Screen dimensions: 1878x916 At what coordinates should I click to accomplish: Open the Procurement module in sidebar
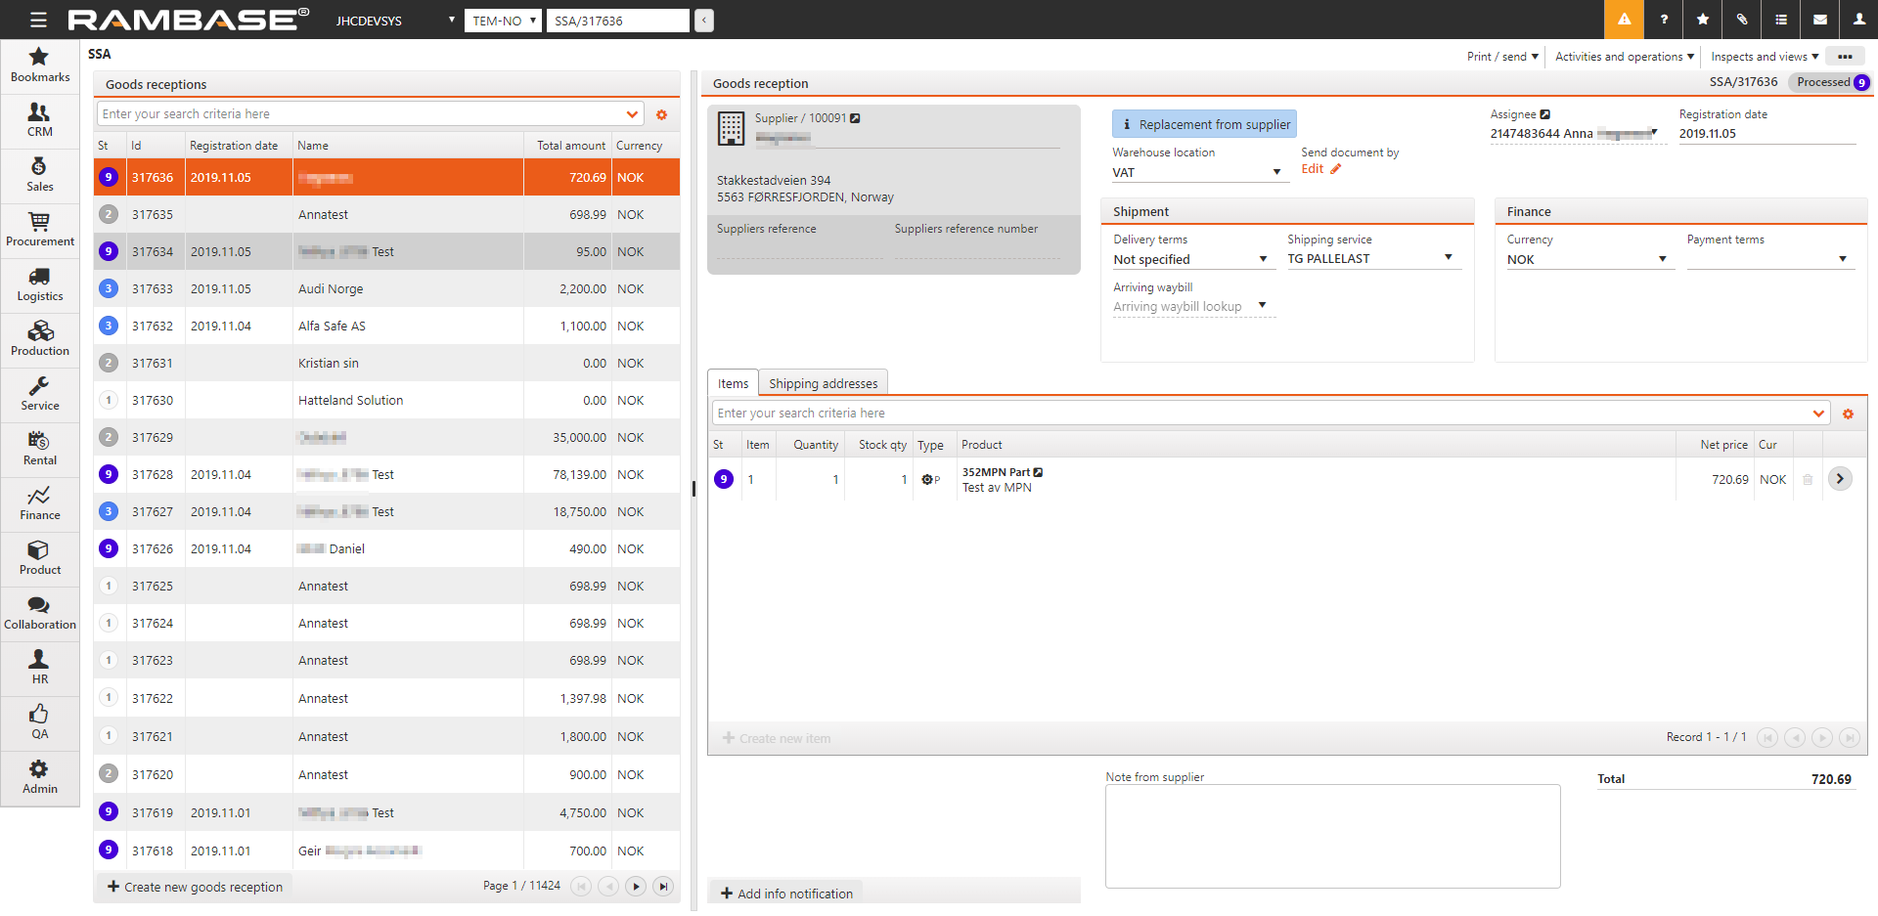(39, 230)
